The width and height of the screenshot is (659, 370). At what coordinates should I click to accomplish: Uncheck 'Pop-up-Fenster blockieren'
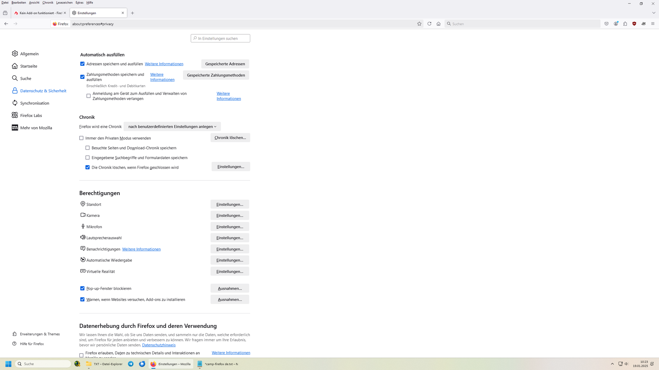[x=82, y=288]
